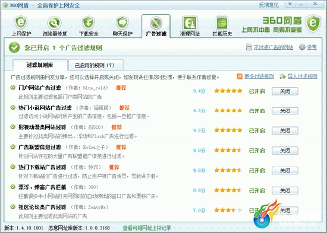
Task: Open the 下载安全 section
Action: point(89,26)
